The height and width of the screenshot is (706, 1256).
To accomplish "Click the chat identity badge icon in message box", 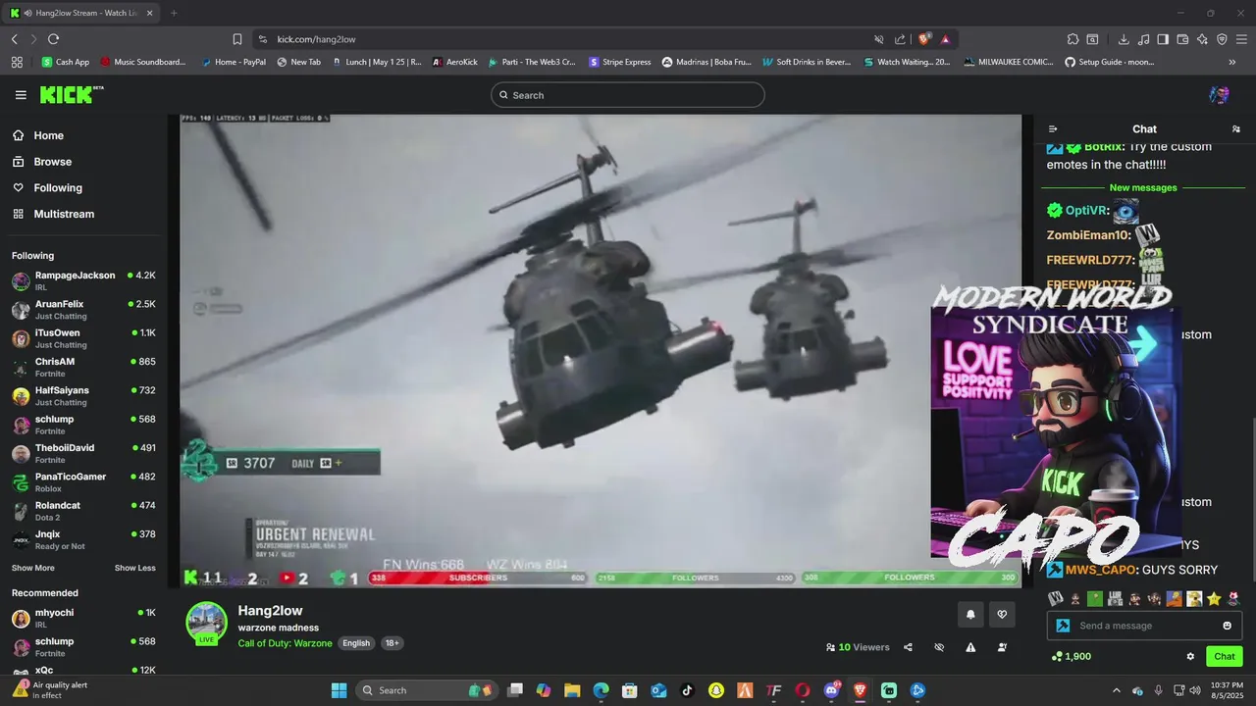I will (1063, 626).
